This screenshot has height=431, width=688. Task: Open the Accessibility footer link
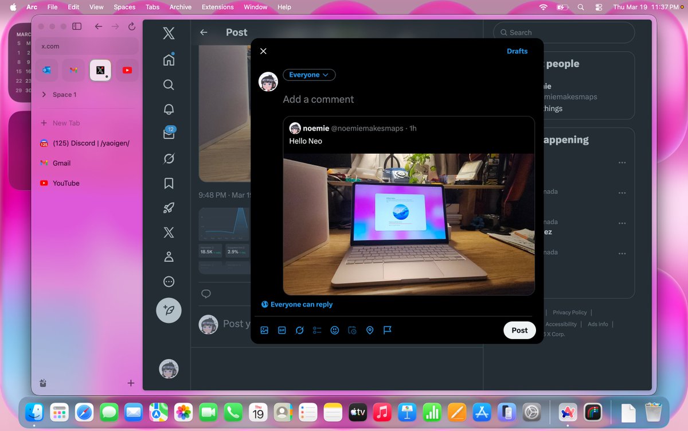pos(561,324)
